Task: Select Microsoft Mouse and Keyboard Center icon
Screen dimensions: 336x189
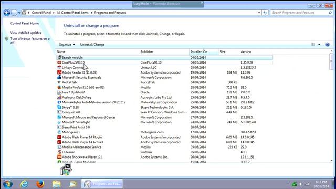Action: pos(59,117)
